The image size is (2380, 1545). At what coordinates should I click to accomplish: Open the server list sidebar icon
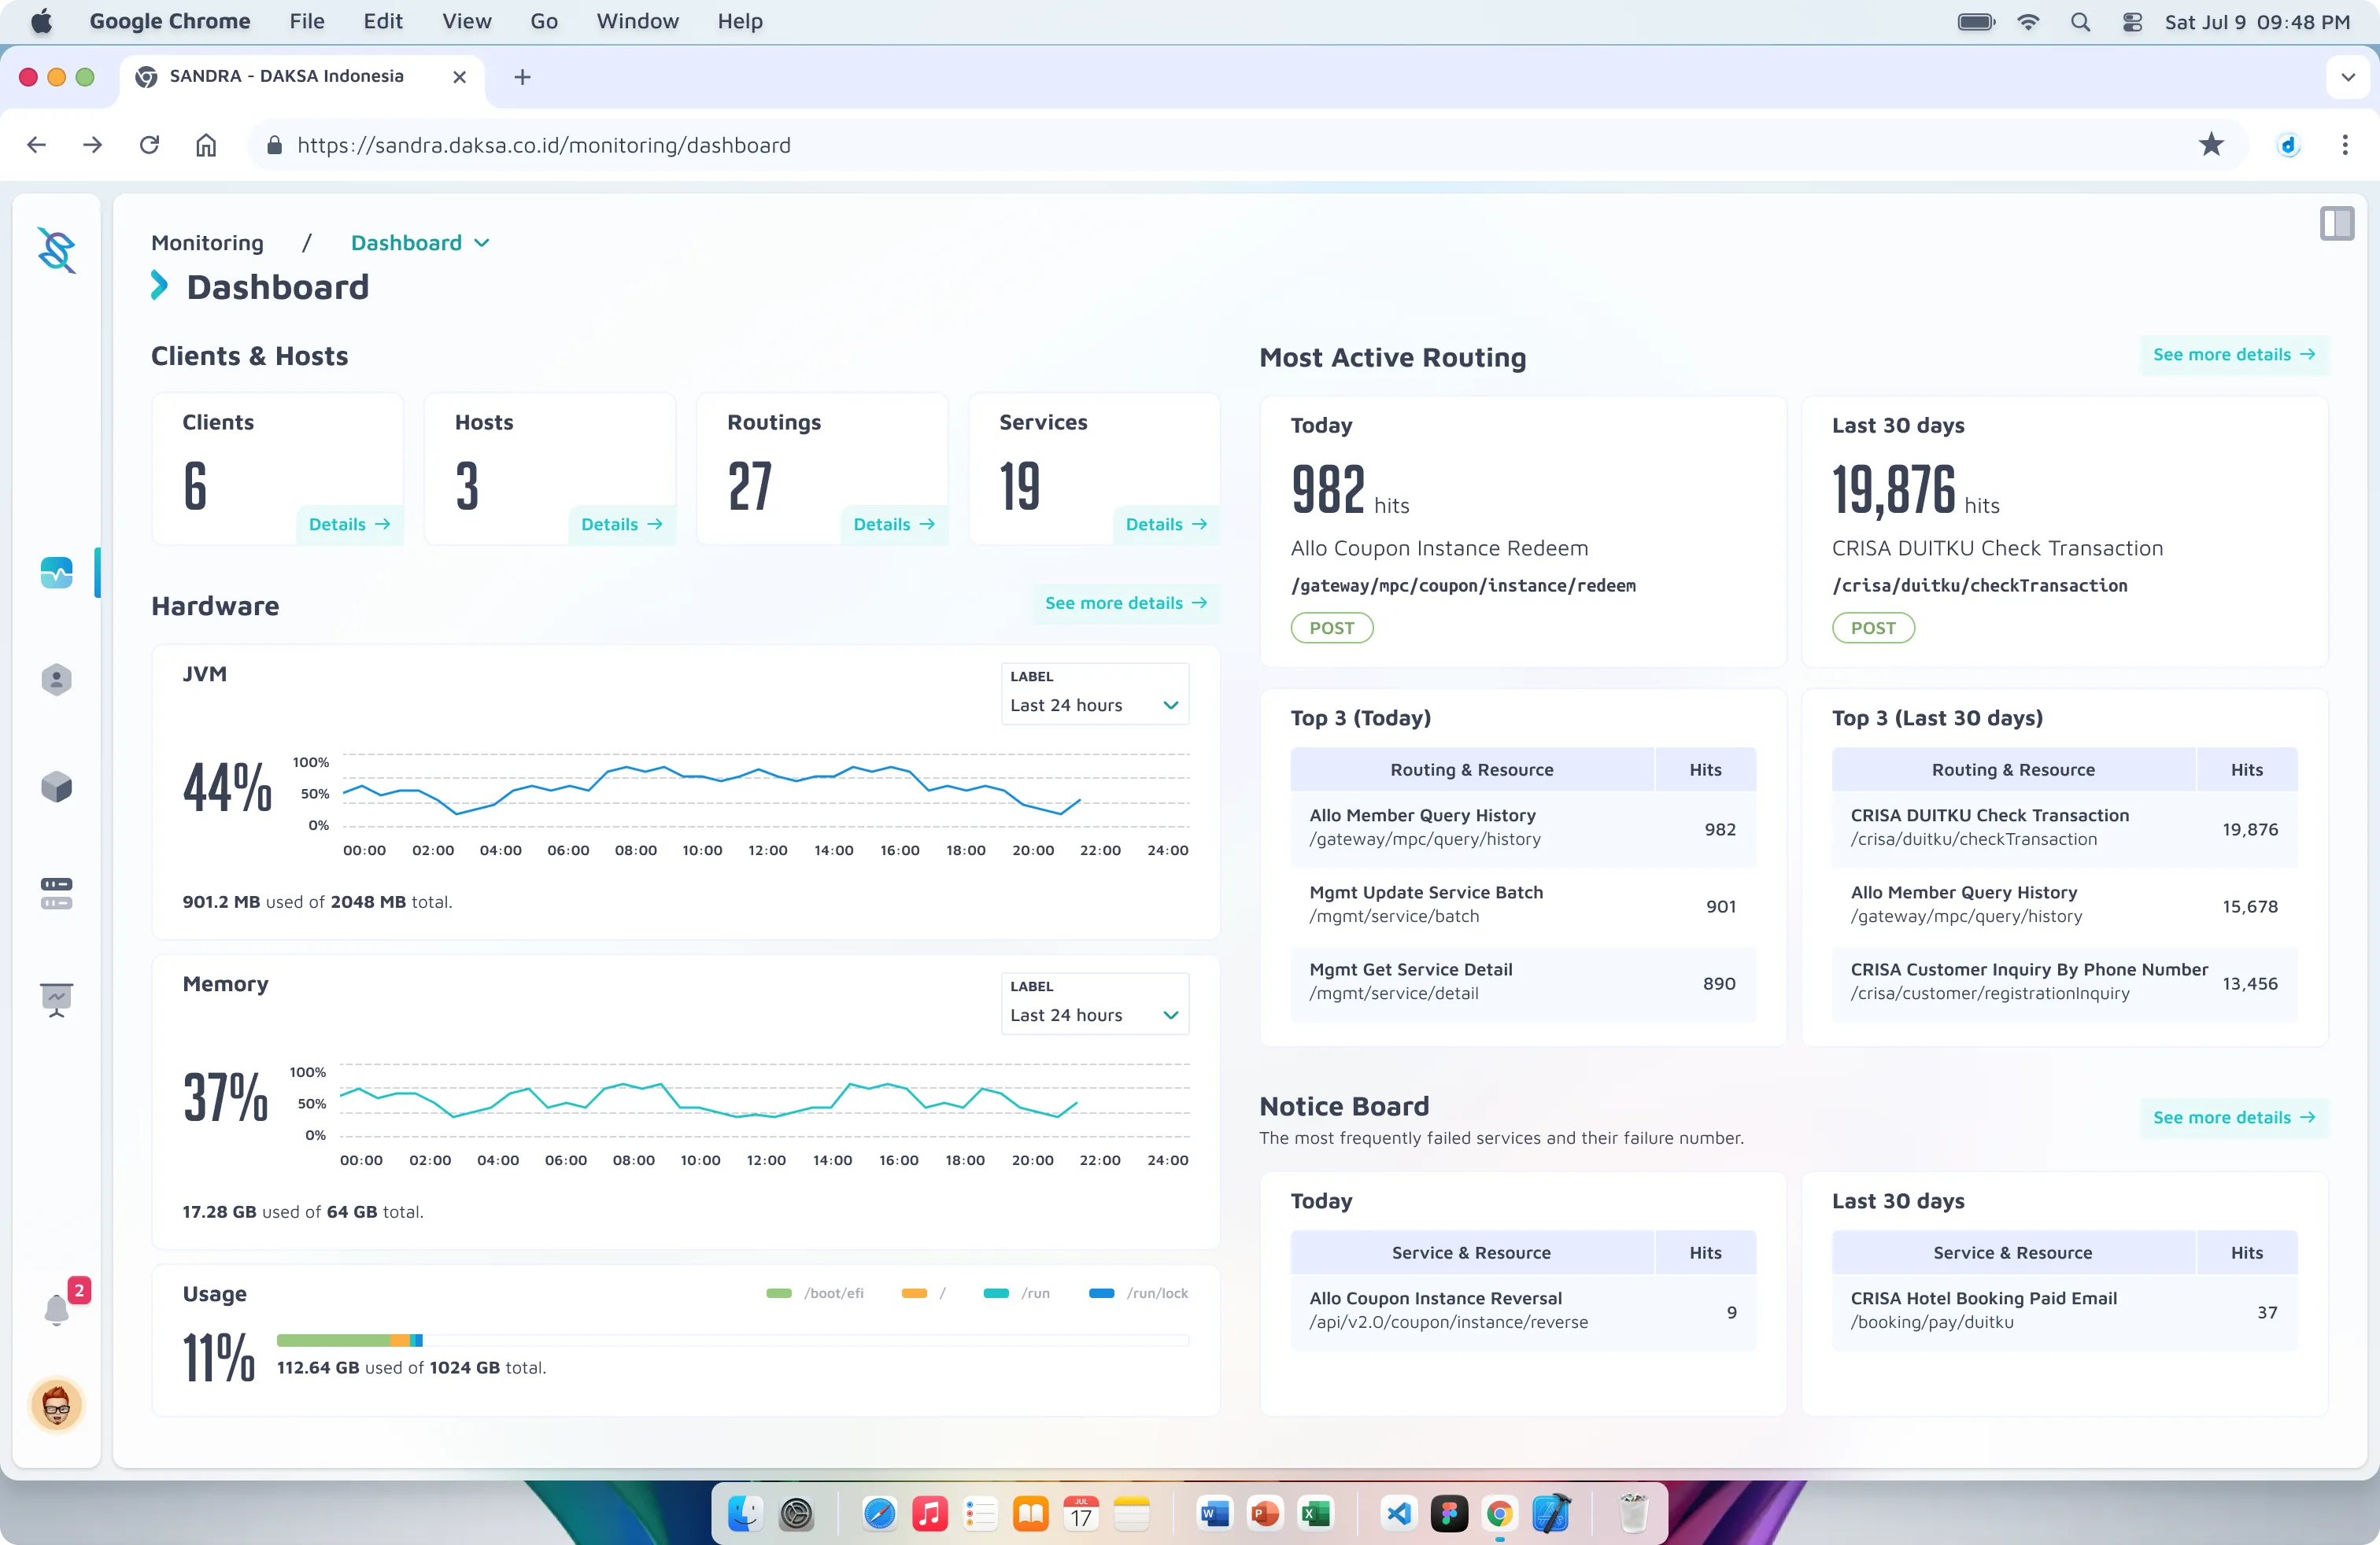(x=56, y=894)
